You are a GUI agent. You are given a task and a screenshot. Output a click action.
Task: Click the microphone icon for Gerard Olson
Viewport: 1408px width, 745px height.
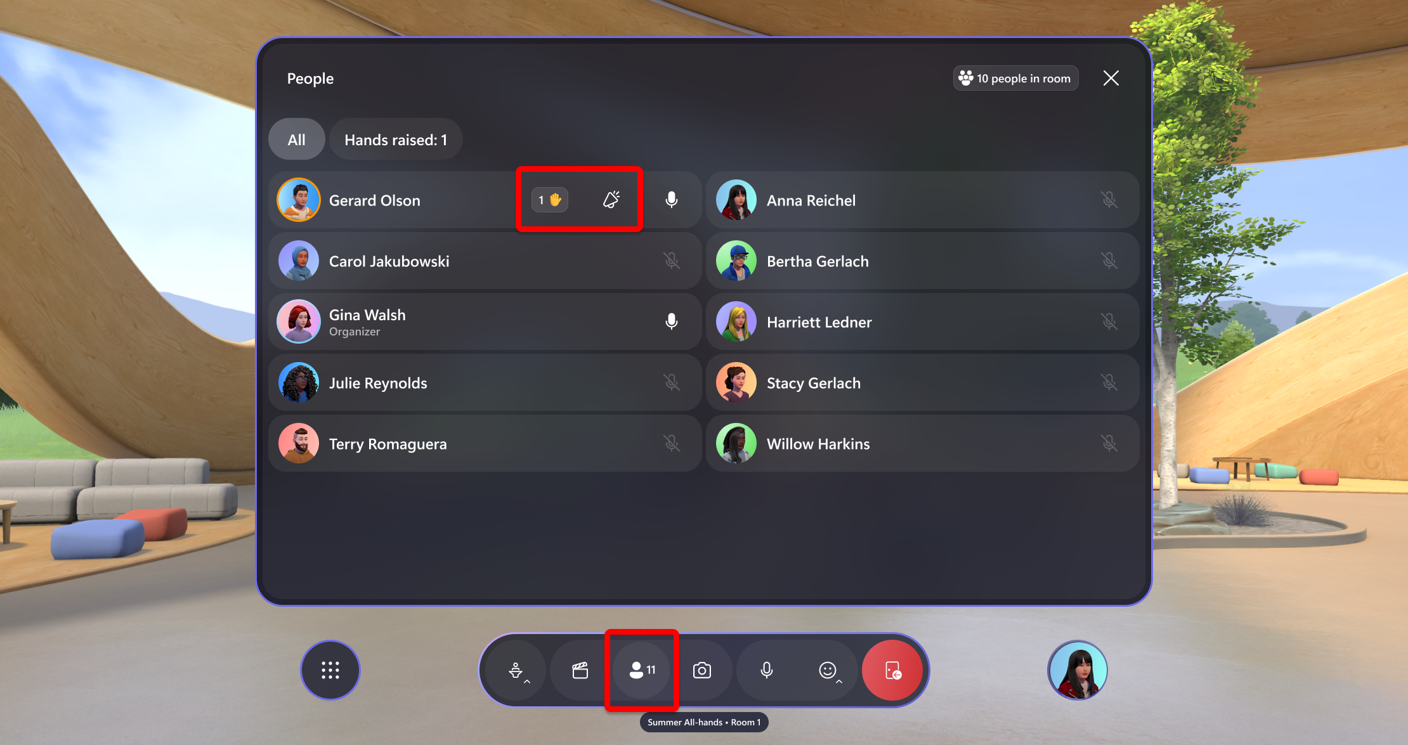click(x=674, y=200)
